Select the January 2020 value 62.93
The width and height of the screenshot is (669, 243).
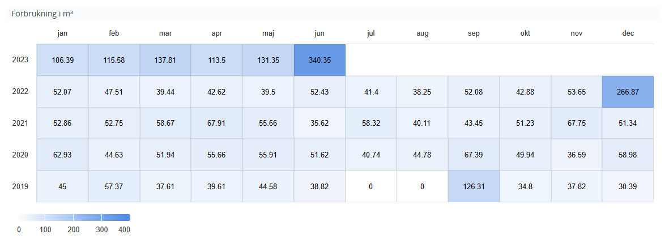coord(62,155)
